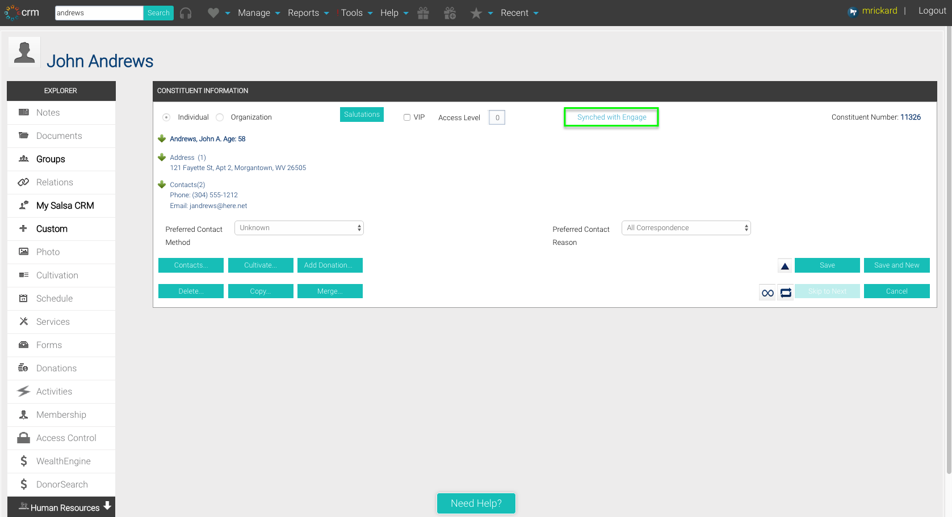Open the star bookmarks icon

point(476,13)
